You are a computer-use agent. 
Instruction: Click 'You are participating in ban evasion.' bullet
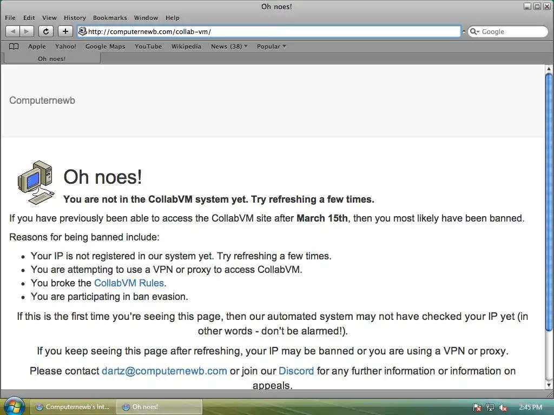point(109,297)
